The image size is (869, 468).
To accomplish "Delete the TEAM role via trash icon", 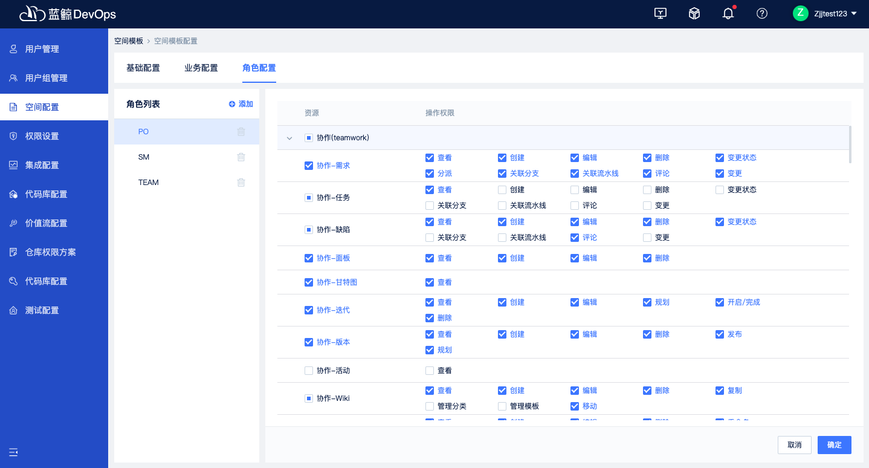I will coord(241,183).
